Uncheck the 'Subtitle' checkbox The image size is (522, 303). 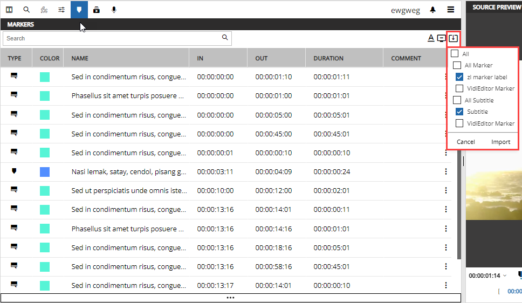click(x=459, y=112)
